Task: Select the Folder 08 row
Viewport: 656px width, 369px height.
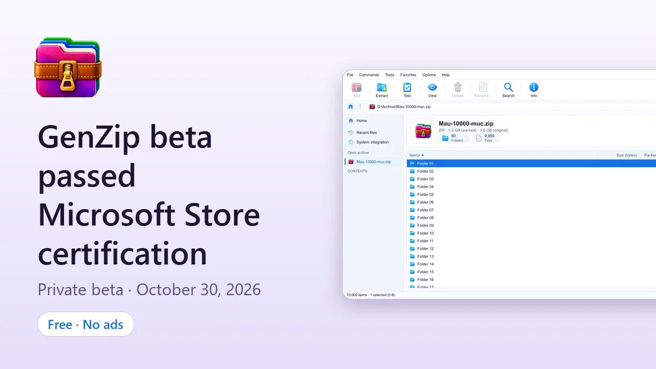Action: pos(531,218)
